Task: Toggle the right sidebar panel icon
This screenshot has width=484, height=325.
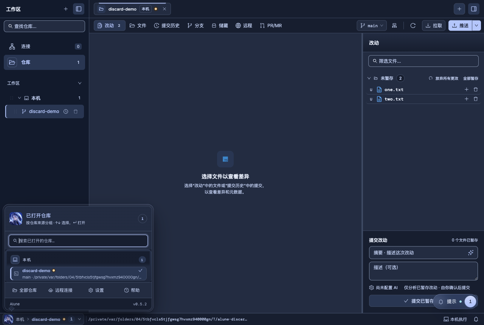Action: click(473, 9)
